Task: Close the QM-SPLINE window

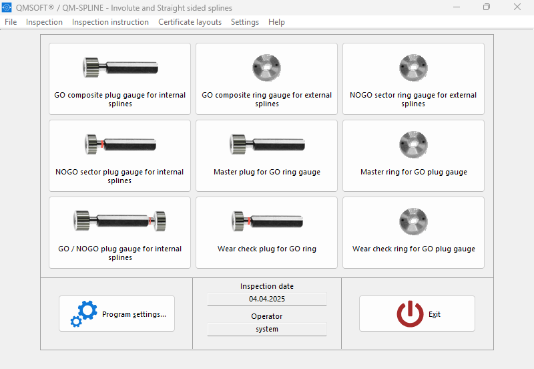Action: (517, 7)
